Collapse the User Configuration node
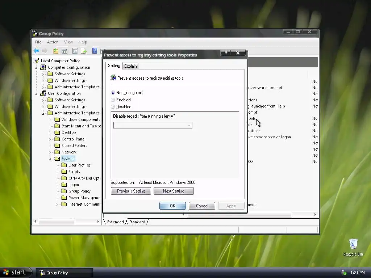 37,94
